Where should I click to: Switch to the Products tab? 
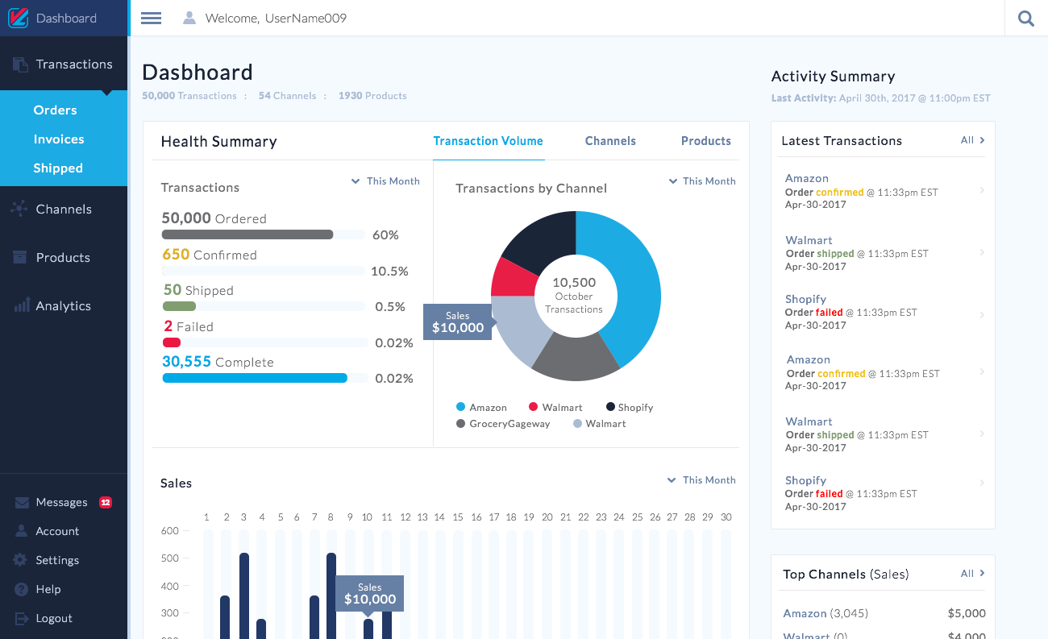[705, 141]
